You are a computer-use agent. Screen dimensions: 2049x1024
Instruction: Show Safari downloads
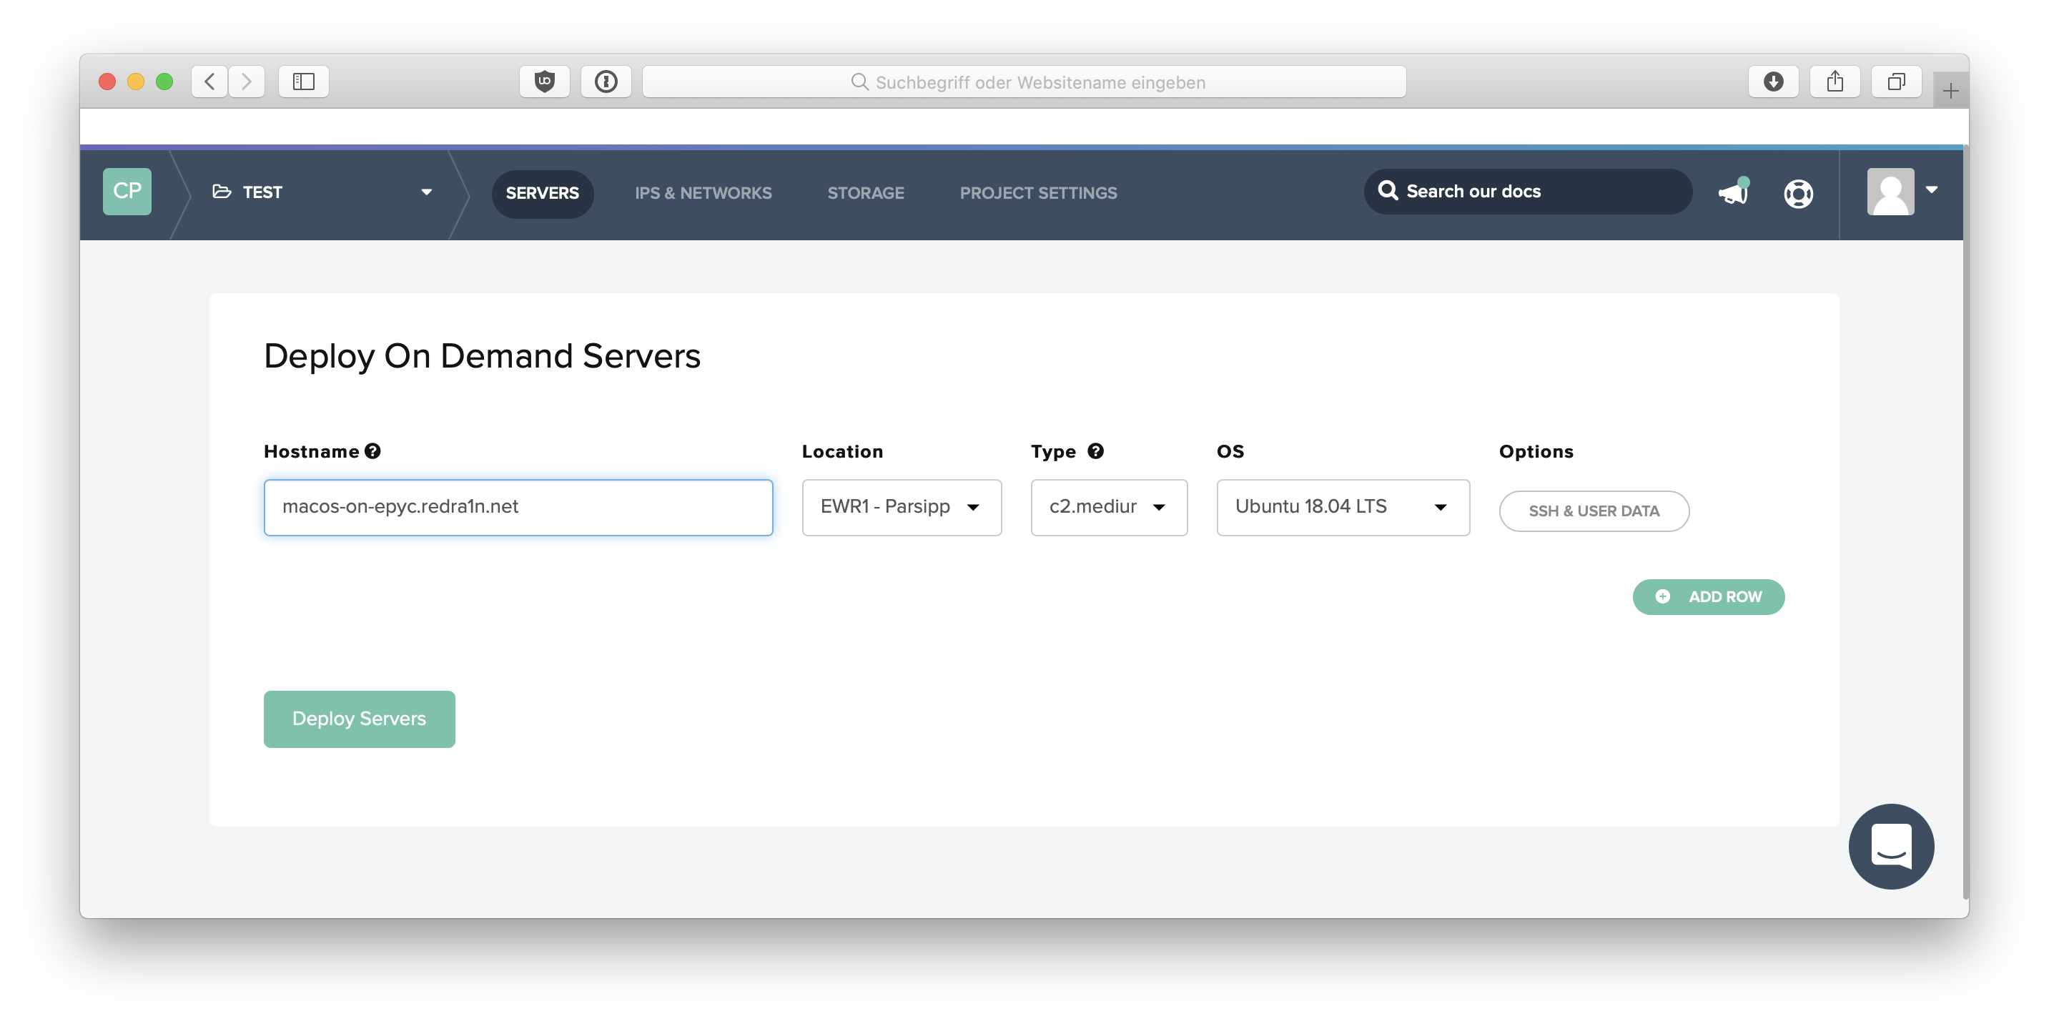tap(1773, 81)
